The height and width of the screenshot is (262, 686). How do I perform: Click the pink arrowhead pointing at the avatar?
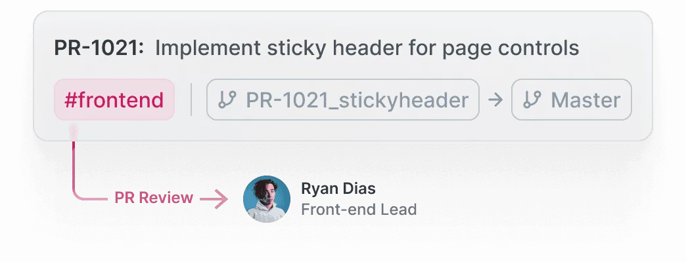(220, 198)
